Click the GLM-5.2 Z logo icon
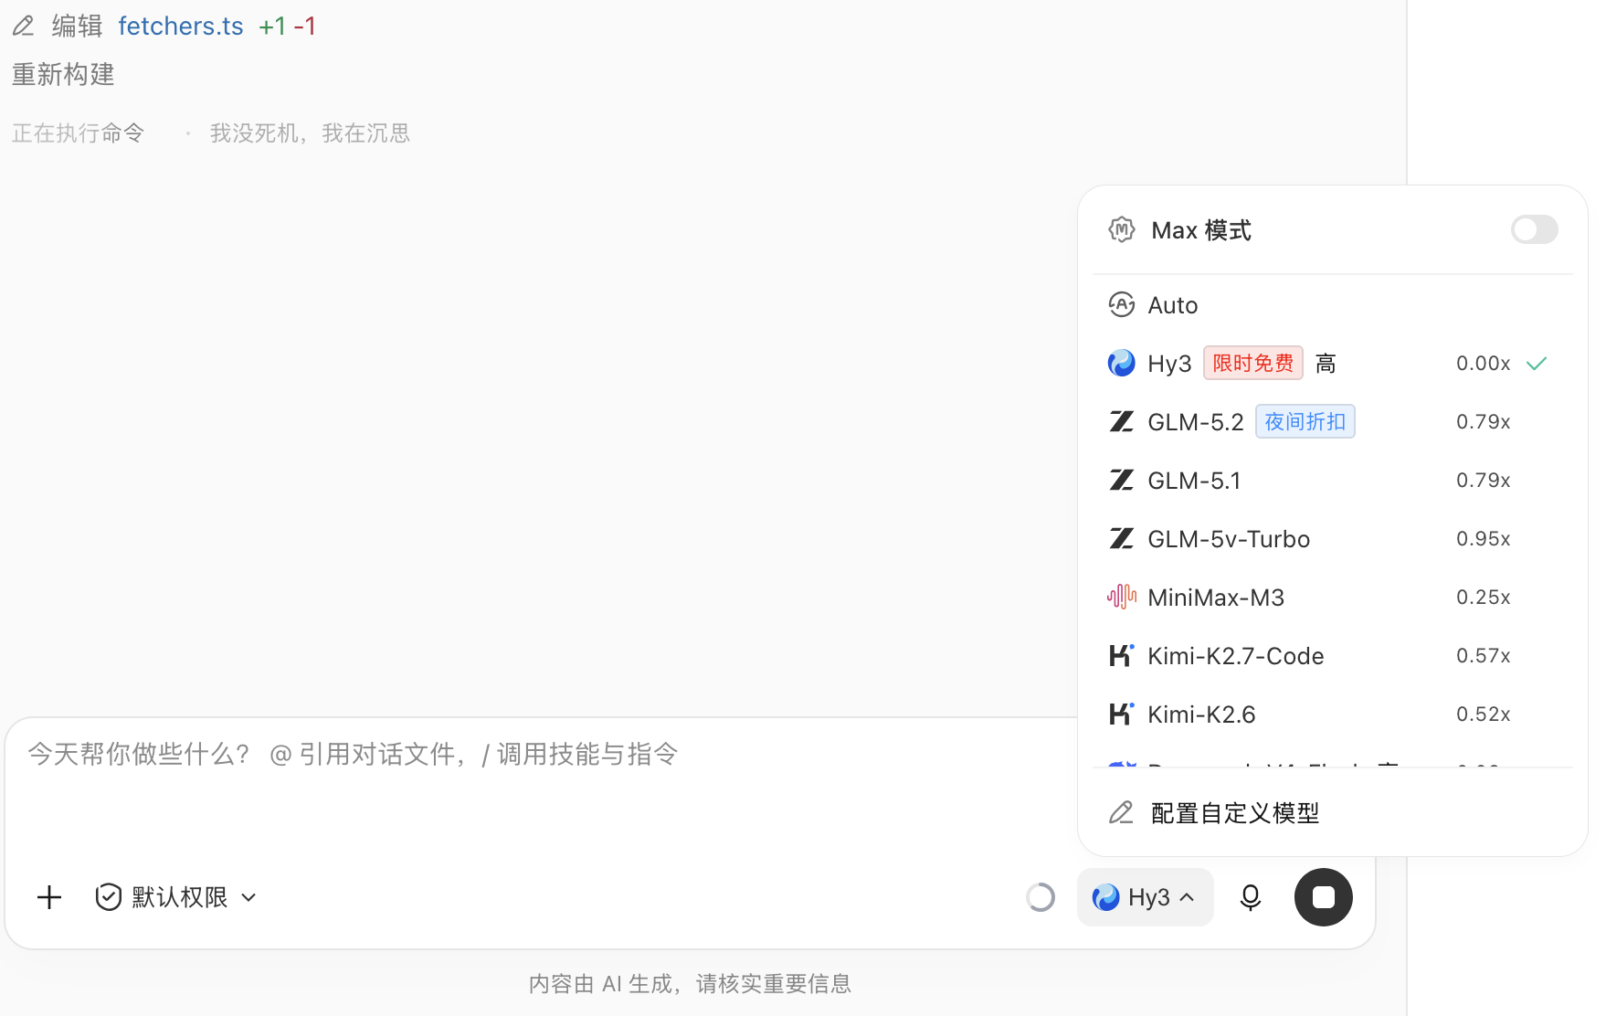The height and width of the screenshot is (1016, 1606). (x=1122, y=422)
